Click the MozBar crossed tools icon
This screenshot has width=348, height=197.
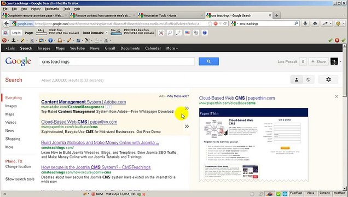tap(161, 33)
